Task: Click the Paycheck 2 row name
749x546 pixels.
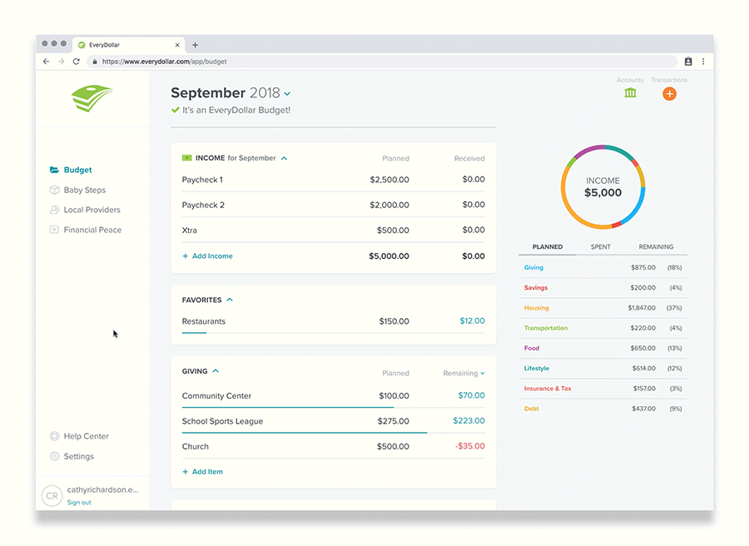Action: pos(203,205)
